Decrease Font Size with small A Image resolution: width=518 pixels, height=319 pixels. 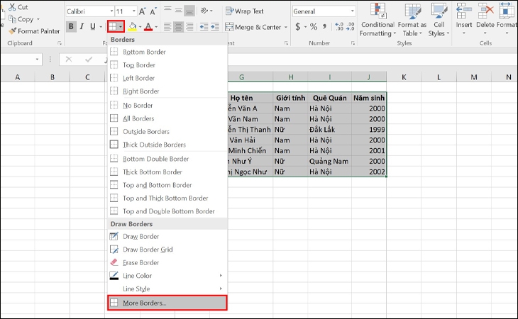click(x=153, y=11)
